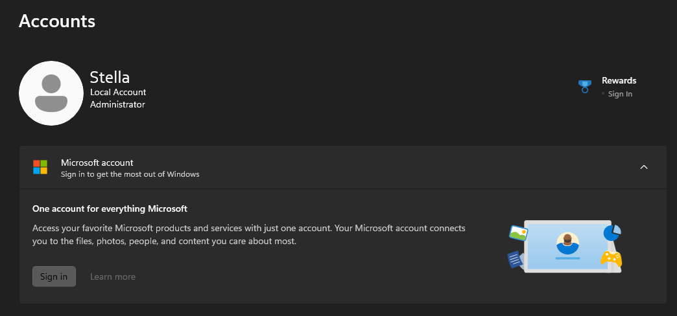
Task: Collapse the Microsoft account section chevron
Action: pos(644,167)
